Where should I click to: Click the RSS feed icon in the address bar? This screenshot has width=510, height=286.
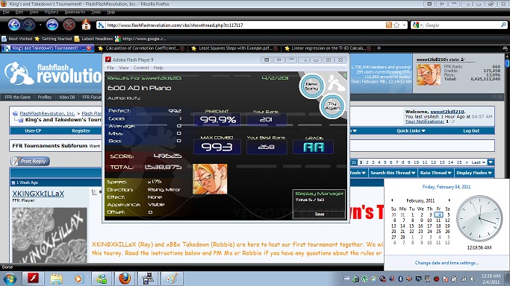389,25
